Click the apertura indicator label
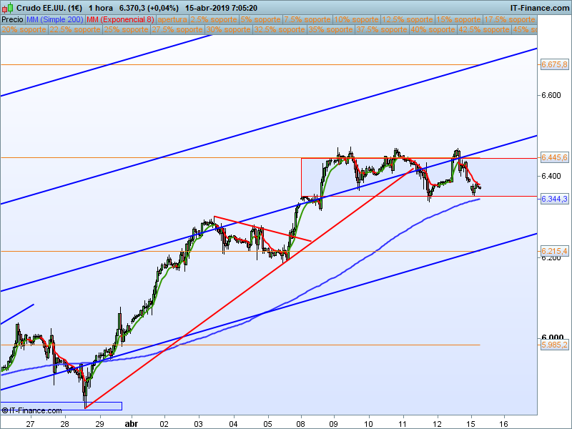The height and width of the screenshot is (429, 572). pyautogui.click(x=172, y=20)
